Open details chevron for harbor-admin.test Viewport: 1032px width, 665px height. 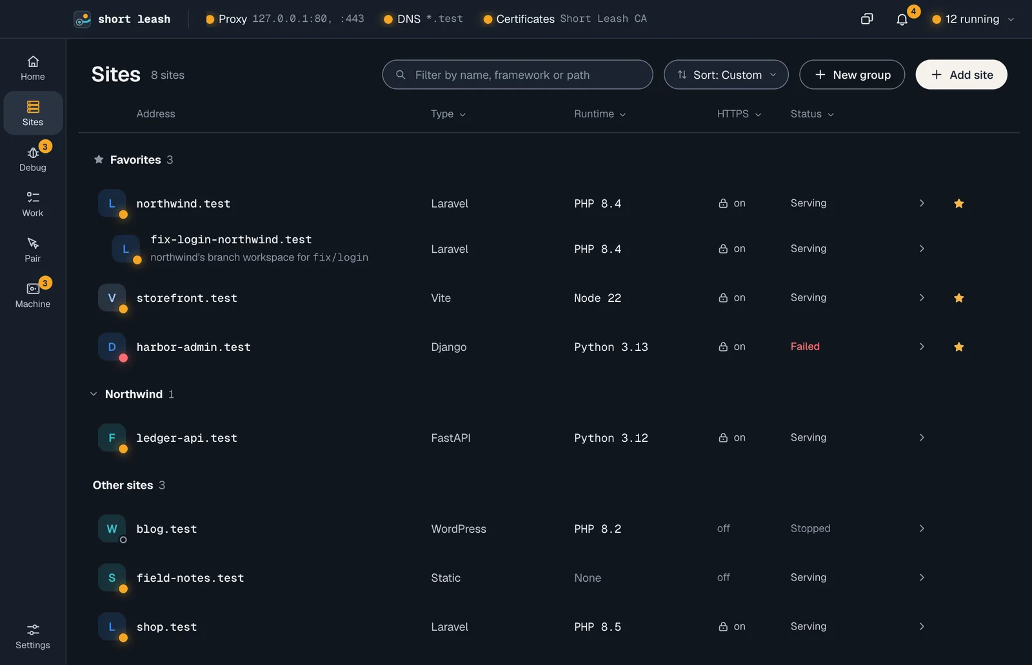(x=922, y=347)
